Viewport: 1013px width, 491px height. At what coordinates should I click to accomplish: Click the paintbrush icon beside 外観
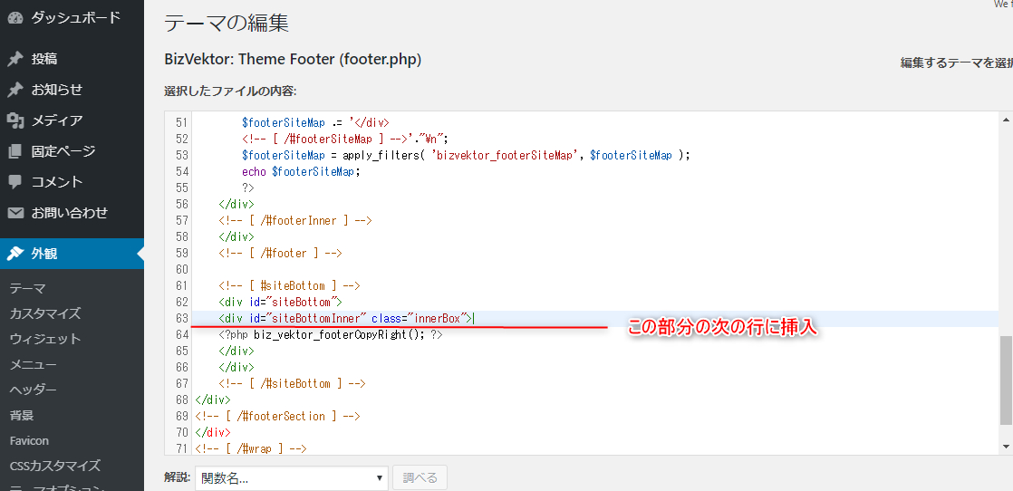coord(15,254)
